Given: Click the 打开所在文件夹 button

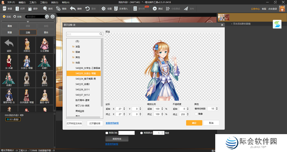Looking at the screenshot, I should pos(74,123).
